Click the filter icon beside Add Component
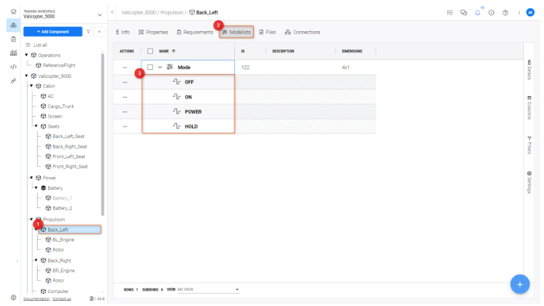The width and height of the screenshot is (544, 306). (88, 32)
